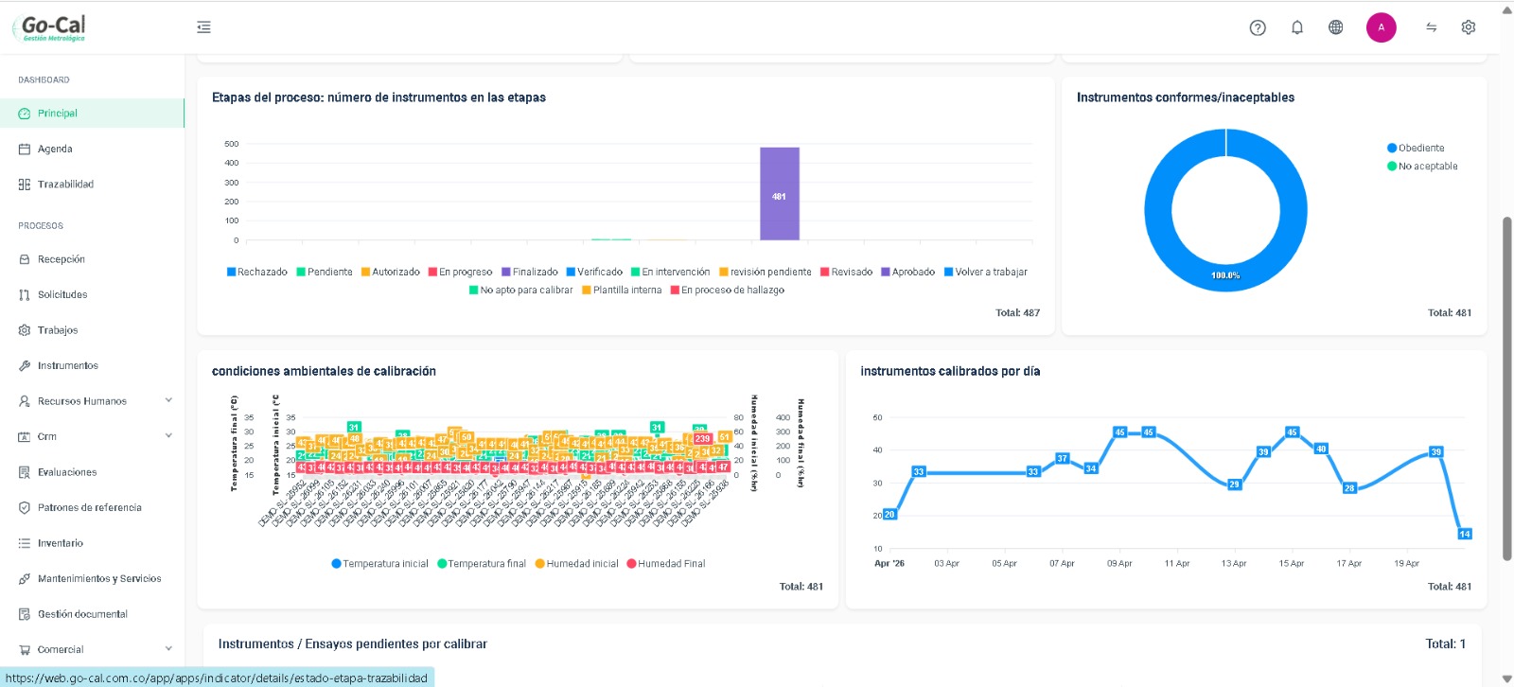Open the Agenda menu item
The image size is (1514, 687).
(92, 150)
